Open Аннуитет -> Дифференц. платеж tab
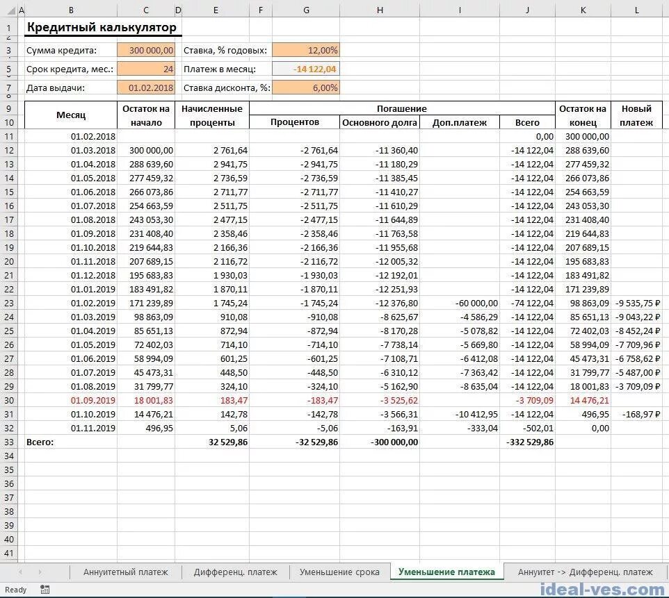Screen dimensions: 669x598 pyautogui.click(x=586, y=572)
